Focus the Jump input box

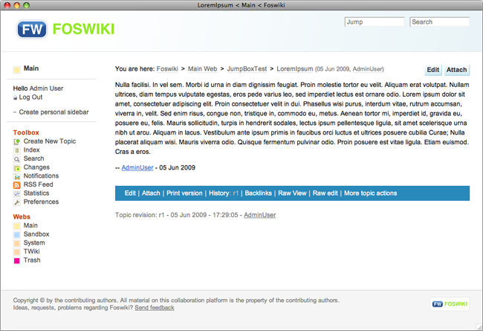pos(375,22)
